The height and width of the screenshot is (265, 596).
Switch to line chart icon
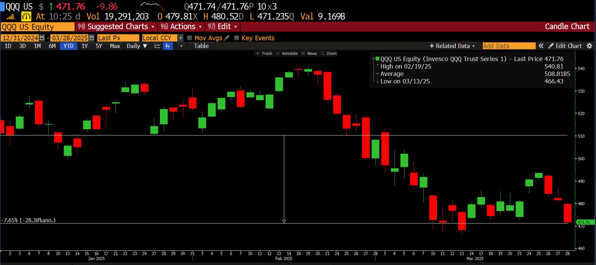click(x=157, y=46)
